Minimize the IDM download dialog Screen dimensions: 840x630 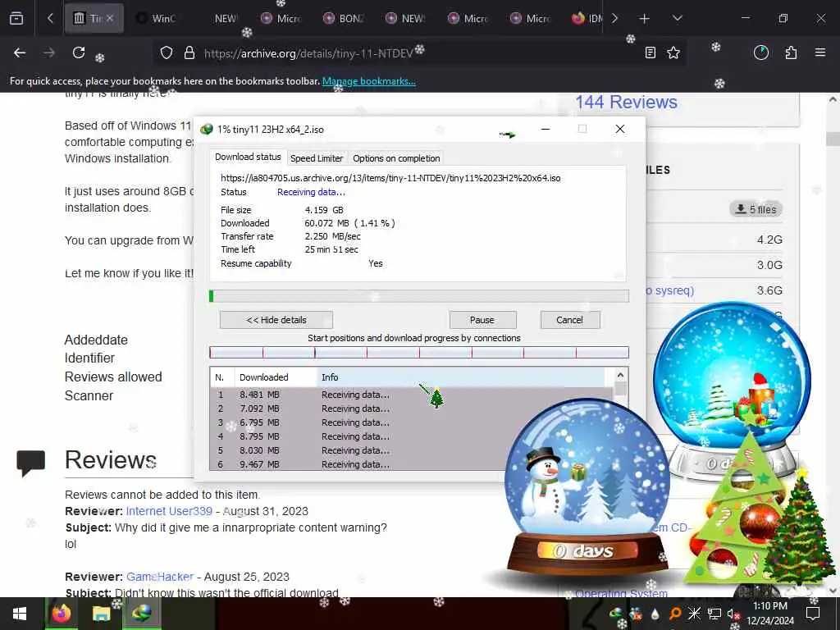click(x=546, y=129)
